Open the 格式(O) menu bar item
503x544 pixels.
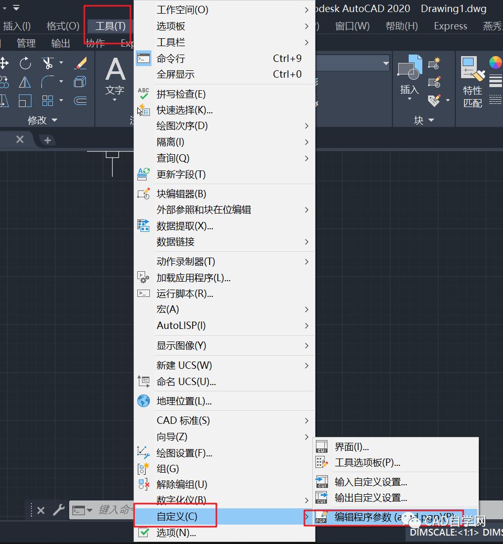pyautogui.click(x=63, y=26)
